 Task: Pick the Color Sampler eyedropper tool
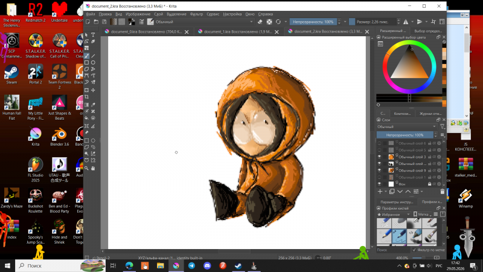pos(93,105)
